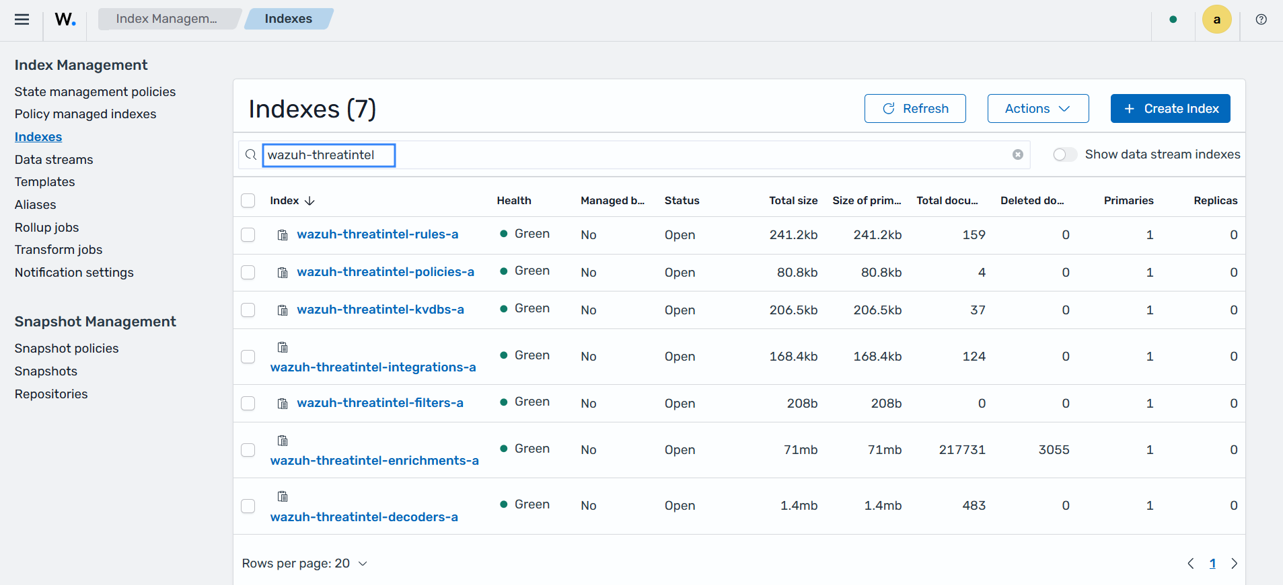Check the wazuh-threatintel-integrations-a row
The image size is (1283, 585).
(248, 357)
